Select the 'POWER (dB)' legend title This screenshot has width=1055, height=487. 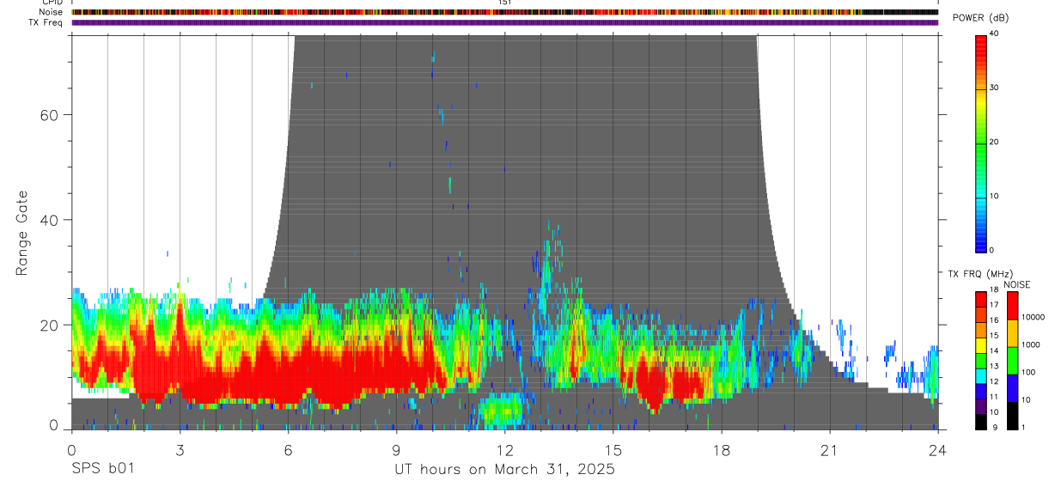(x=980, y=18)
